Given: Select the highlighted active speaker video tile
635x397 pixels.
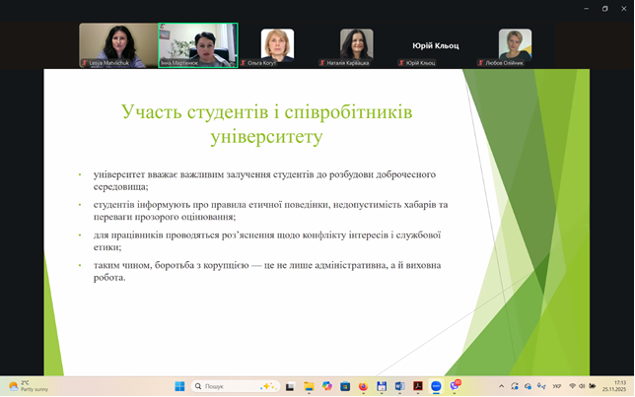Looking at the screenshot, I should pyautogui.click(x=198, y=45).
